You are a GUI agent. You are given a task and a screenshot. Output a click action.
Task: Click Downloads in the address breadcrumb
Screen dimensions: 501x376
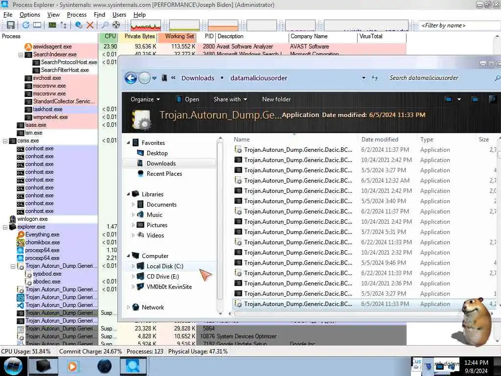[198, 78]
